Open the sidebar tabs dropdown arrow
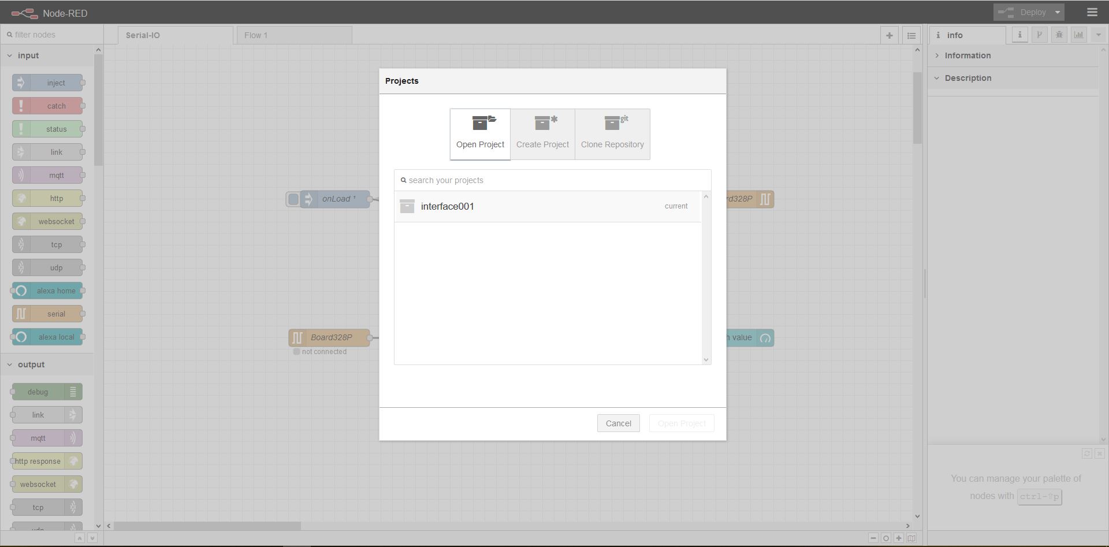The height and width of the screenshot is (547, 1109). click(1098, 35)
